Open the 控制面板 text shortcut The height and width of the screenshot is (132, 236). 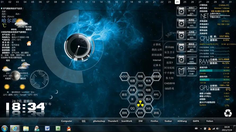click(x=157, y=55)
